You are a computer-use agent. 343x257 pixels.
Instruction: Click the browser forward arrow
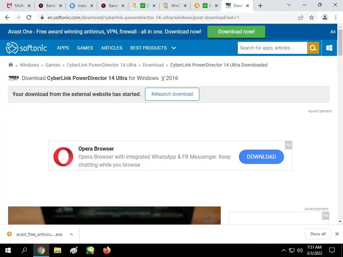[x=18, y=17]
